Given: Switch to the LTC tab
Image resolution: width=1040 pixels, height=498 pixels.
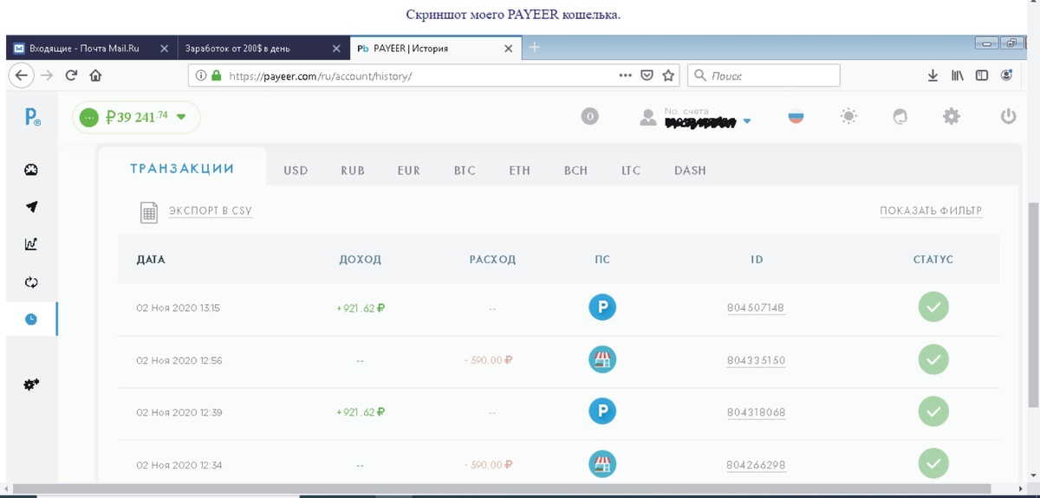Looking at the screenshot, I should click(x=631, y=171).
